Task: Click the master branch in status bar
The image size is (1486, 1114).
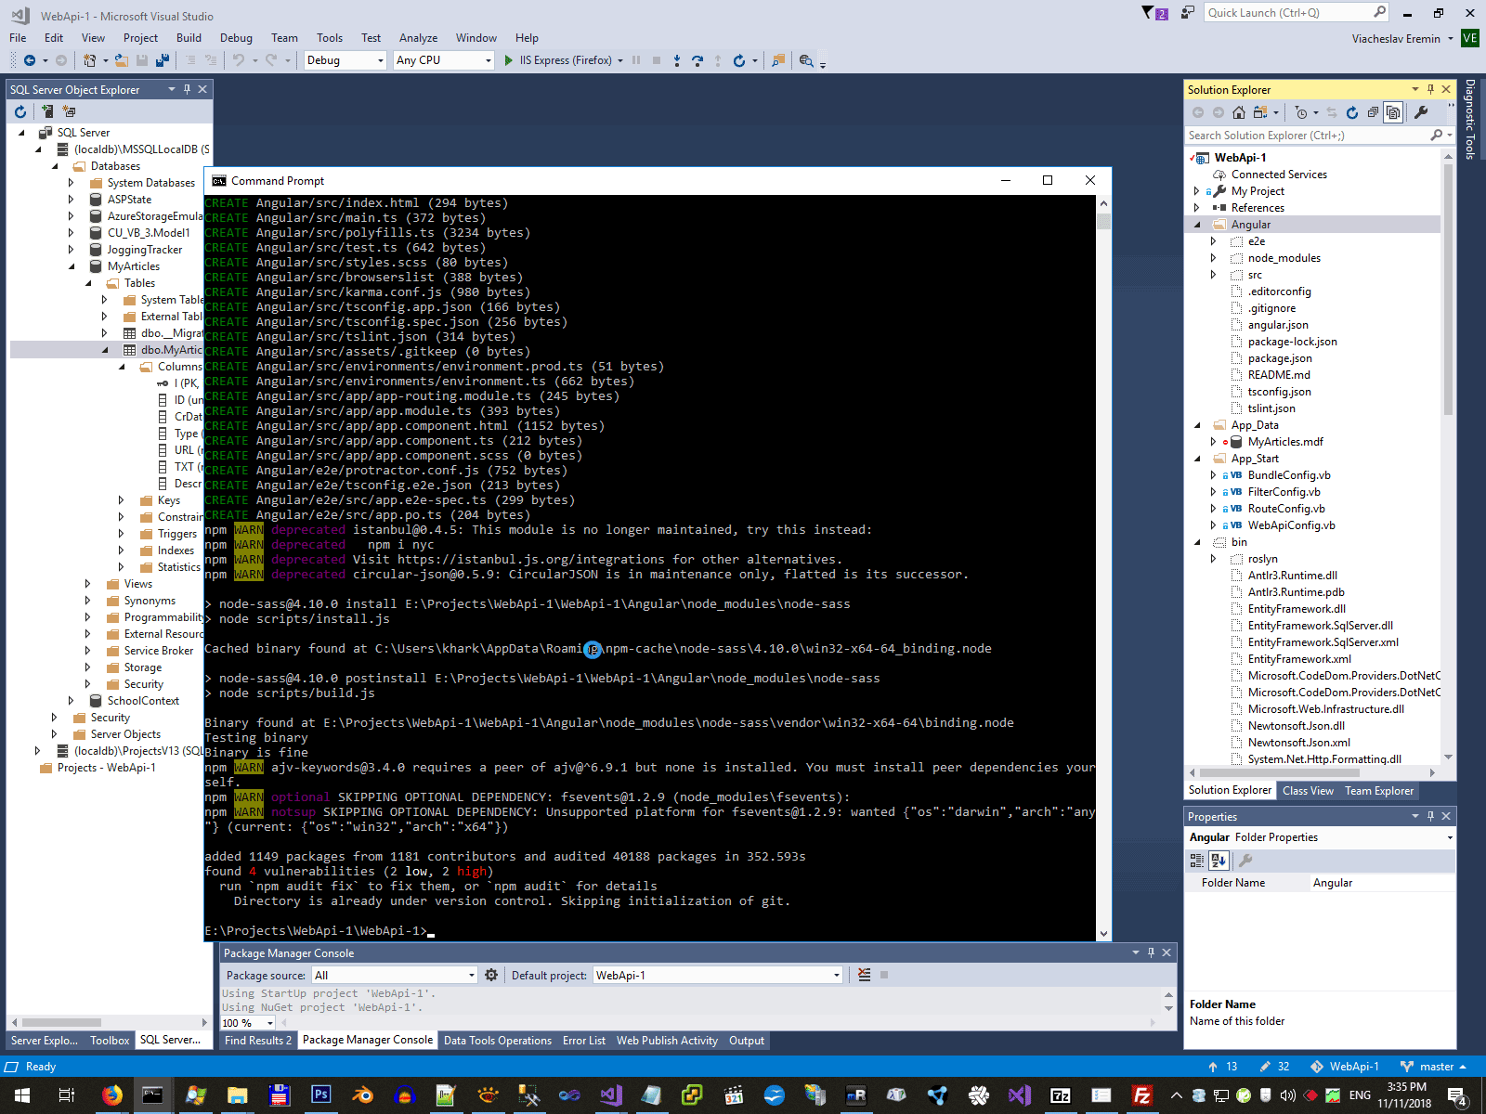Action: click(1434, 1067)
